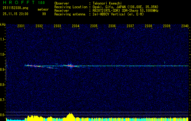The image size is (191, 121).
Task: Click the 2338 time marker
Action: point(148,26)
